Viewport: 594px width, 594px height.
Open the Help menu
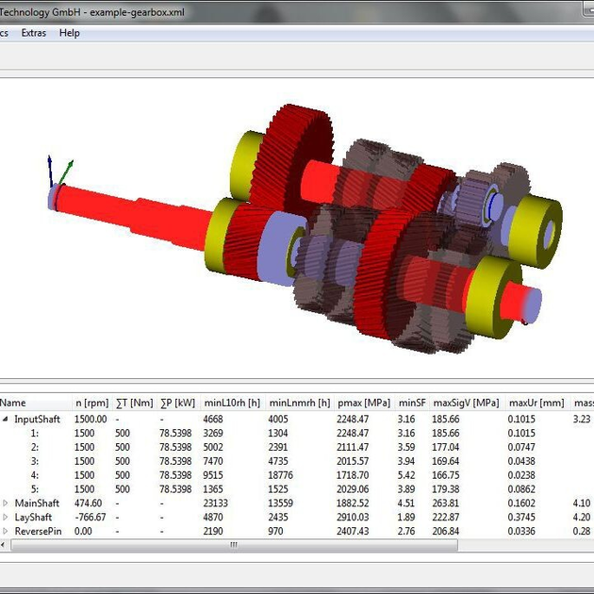pos(70,33)
